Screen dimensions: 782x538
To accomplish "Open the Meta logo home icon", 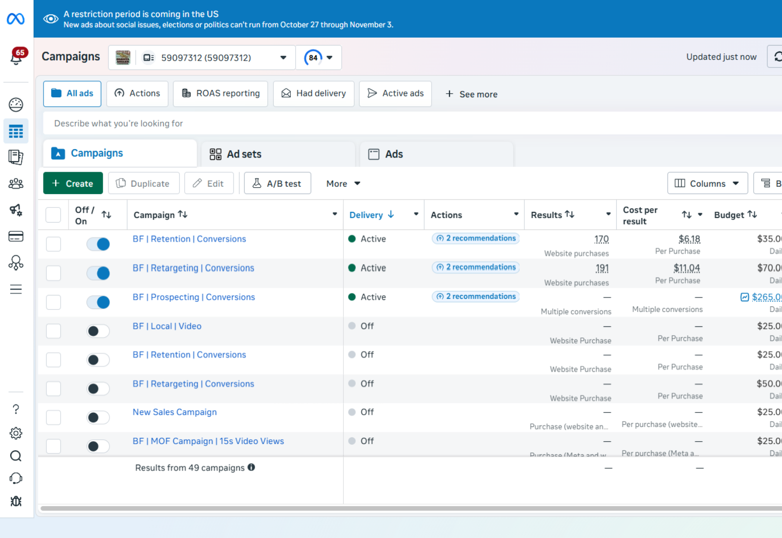I will [16, 19].
